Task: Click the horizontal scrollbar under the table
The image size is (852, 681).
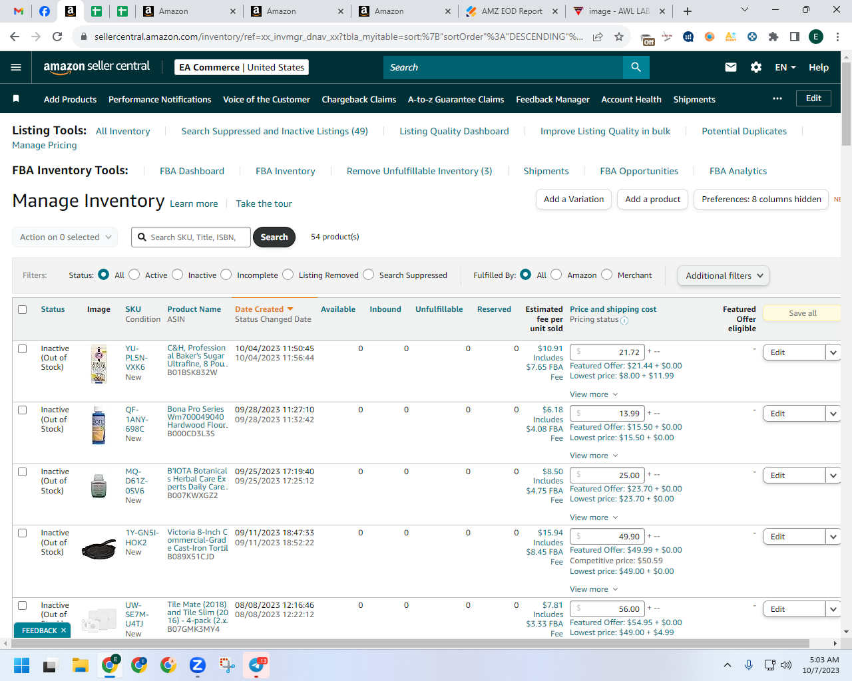Action: tap(409, 643)
